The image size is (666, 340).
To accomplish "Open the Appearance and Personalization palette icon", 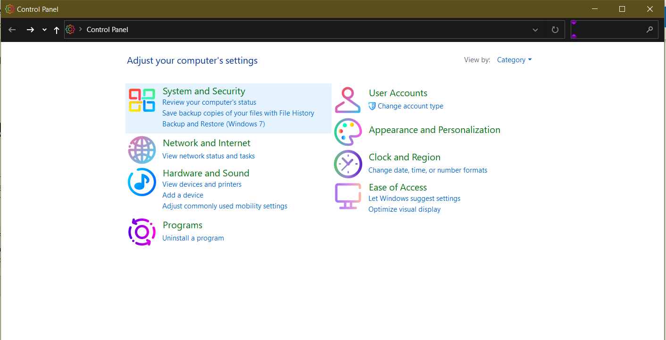I will [348, 132].
